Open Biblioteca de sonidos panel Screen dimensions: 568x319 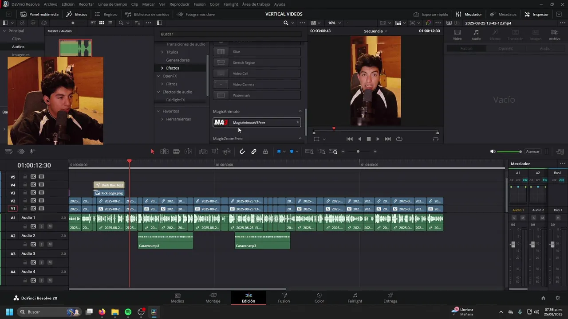pyautogui.click(x=147, y=14)
